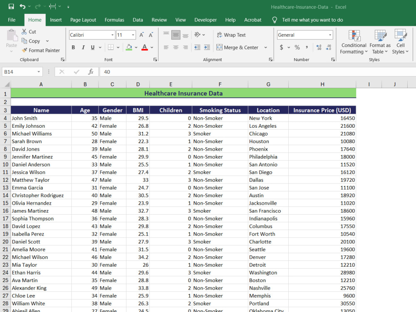Screen dimensions: 416x312
Task: Click the Healthcare Insurance Data title cell
Action: pos(183,93)
